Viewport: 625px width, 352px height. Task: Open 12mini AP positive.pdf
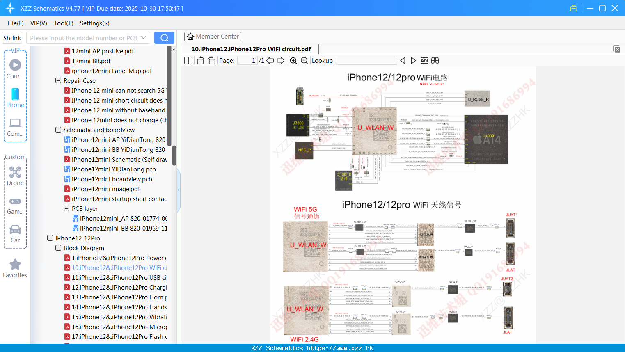(103, 51)
